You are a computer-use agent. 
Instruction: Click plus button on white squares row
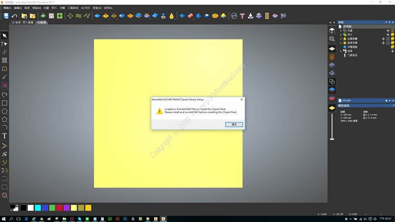(392, 51)
